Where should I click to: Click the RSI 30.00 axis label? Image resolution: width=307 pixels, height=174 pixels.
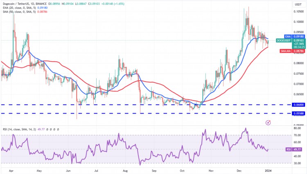click(298, 163)
